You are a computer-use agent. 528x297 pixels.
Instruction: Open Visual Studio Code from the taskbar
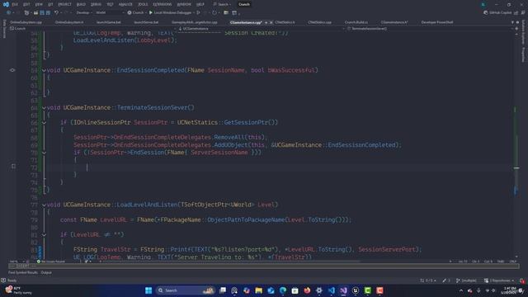pos(332,290)
